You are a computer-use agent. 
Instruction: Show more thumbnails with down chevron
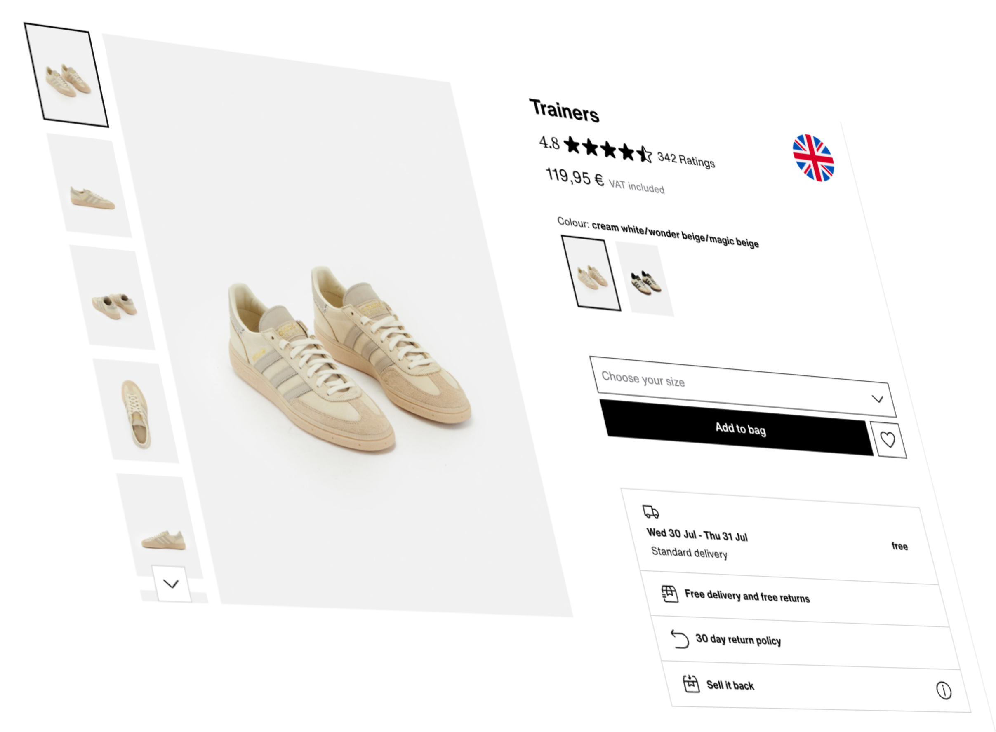pyautogui.click(x=171, y=584)
